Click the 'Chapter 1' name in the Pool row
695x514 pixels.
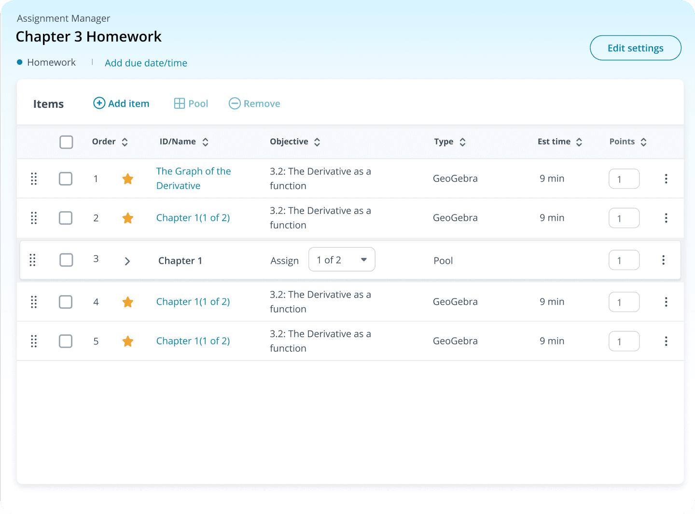(x=180, y=261)
